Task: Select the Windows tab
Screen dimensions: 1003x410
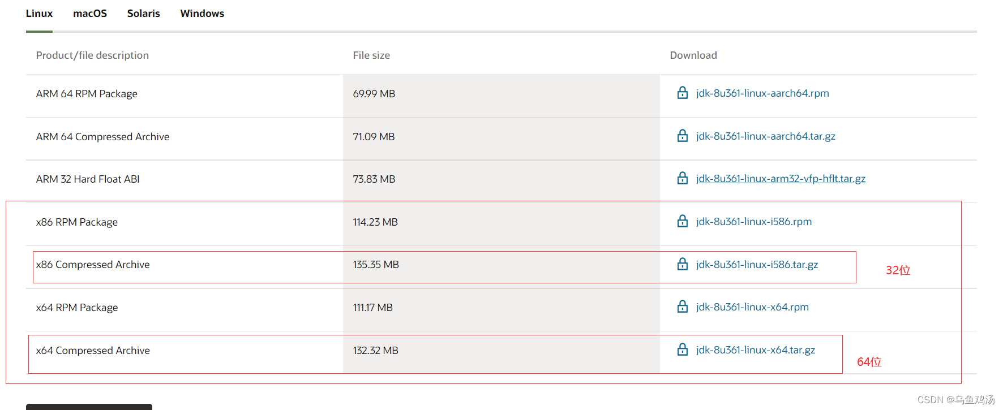Action: click(x=202, y=14)
